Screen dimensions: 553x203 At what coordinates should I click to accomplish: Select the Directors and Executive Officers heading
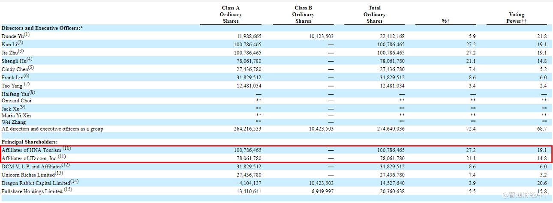(x=42, y=28)
